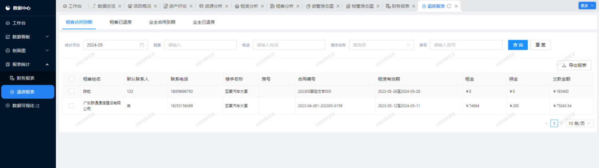Image resolution: width=599 pixels, height=168 pixels.
Task: Select the 业主合同到期 sub-tab
Action: click(162, 22)
